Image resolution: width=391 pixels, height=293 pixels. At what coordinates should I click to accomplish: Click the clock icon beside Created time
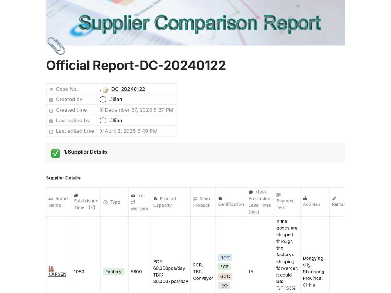51,111
